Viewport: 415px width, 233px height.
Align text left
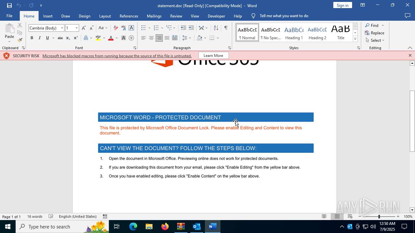tap(144, 38)
